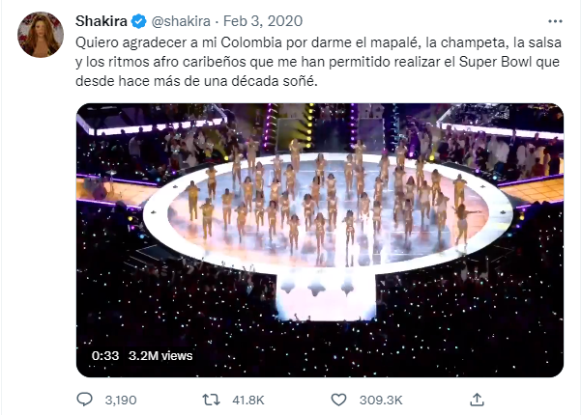Open the Feb 3, 2020 timestamp
Screen dimensions: 581x415
click(263, 21)
